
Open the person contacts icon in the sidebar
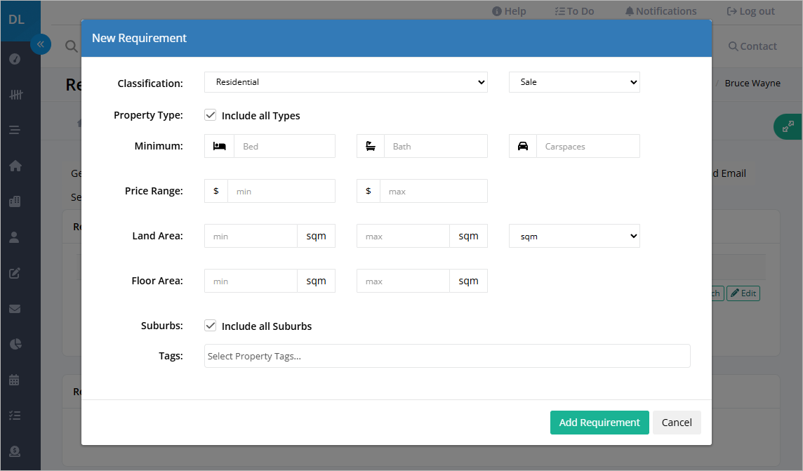(15, 237)
